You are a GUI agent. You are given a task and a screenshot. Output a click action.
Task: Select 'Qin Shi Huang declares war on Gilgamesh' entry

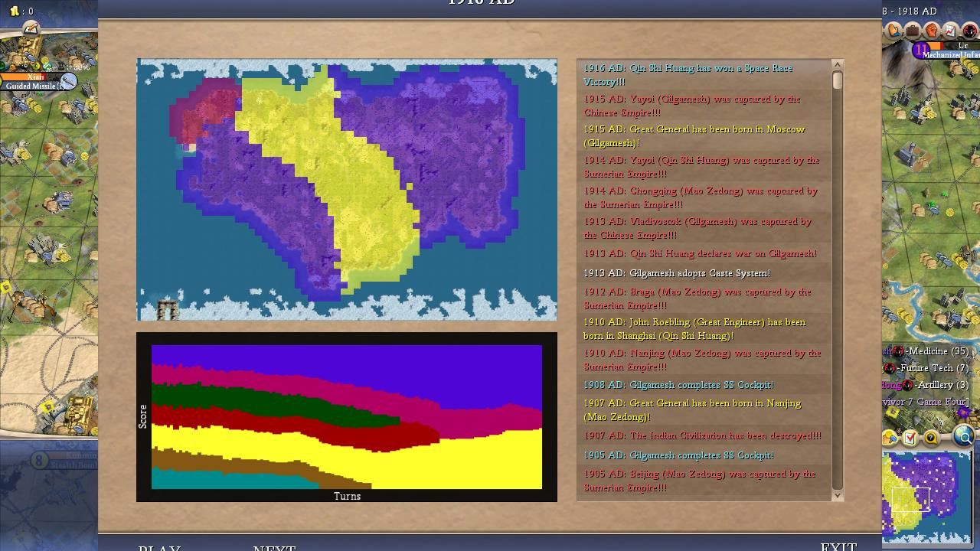pyautogui.click(x=704, y=253)
